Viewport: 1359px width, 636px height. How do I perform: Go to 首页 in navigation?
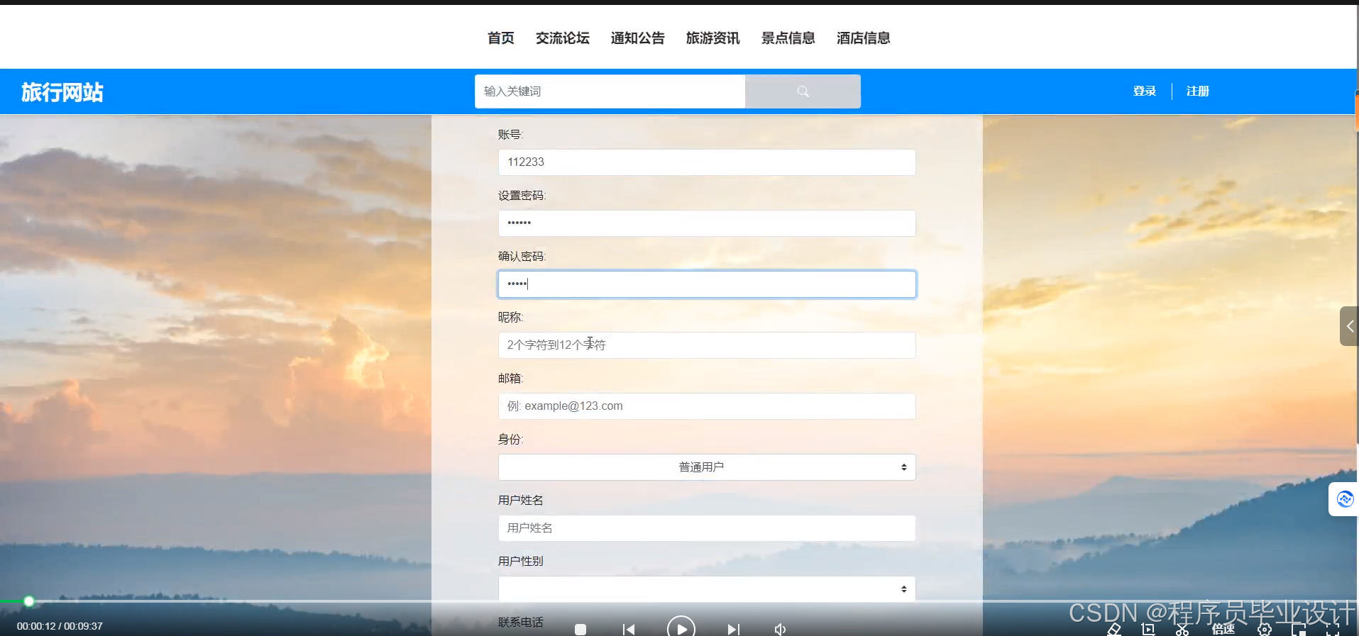500,38
